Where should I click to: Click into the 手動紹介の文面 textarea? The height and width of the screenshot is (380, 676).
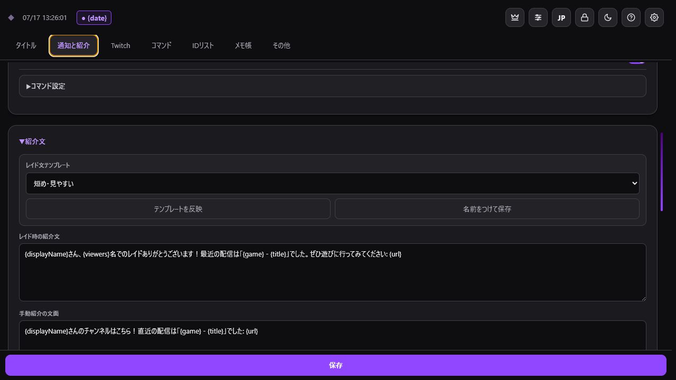coord(333,335)
